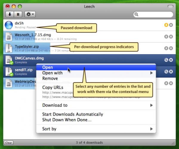Viewport: 179px width, 149px height.
Task: Resume the paused dx5h download
Action: [166, 25]
